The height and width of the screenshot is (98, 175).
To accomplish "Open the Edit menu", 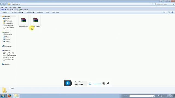I will pos(6,7).
